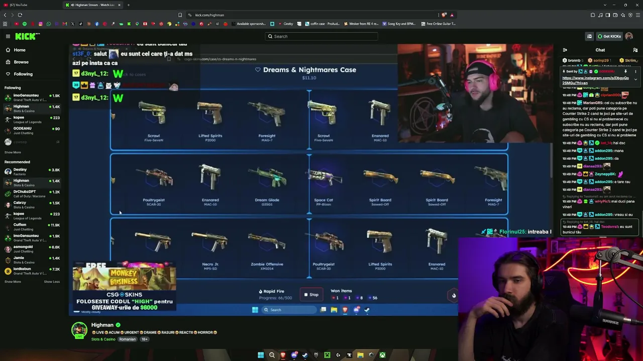Open Song Key and BPM bookmark
The height and width of the screenshot is (361, 643).
point(399,24)
